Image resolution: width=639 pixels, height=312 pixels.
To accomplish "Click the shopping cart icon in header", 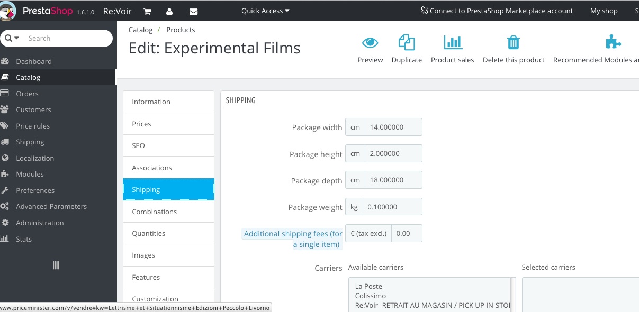I will tap(148, 11).
